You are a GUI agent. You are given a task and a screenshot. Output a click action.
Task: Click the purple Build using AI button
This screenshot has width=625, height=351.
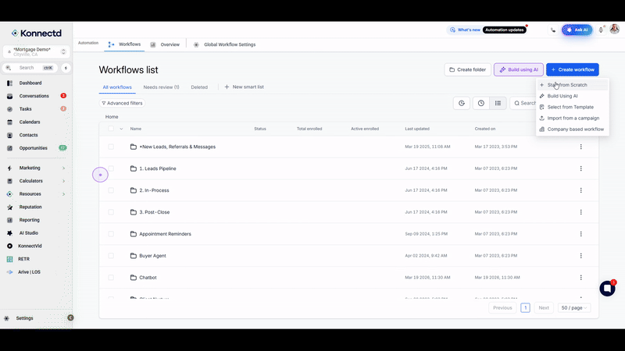519,69
